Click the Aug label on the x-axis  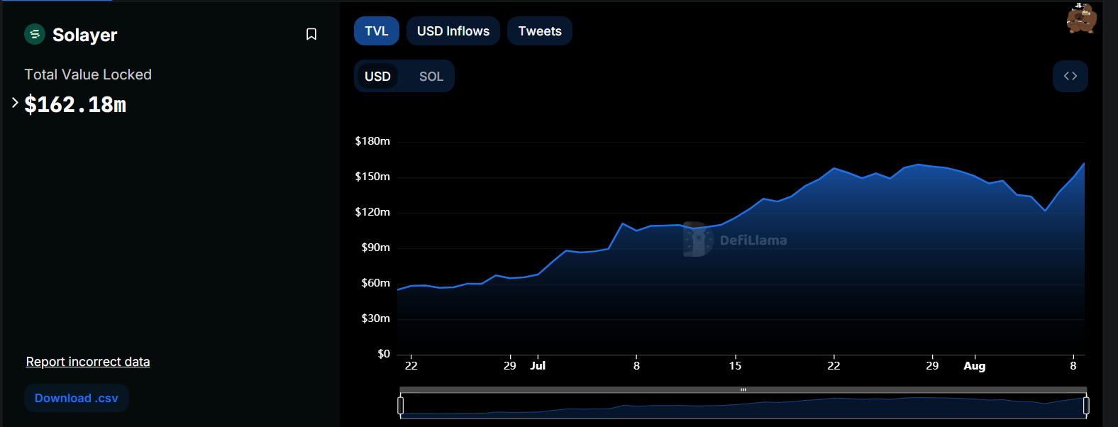pyautogui.click(x=974, y=366)
